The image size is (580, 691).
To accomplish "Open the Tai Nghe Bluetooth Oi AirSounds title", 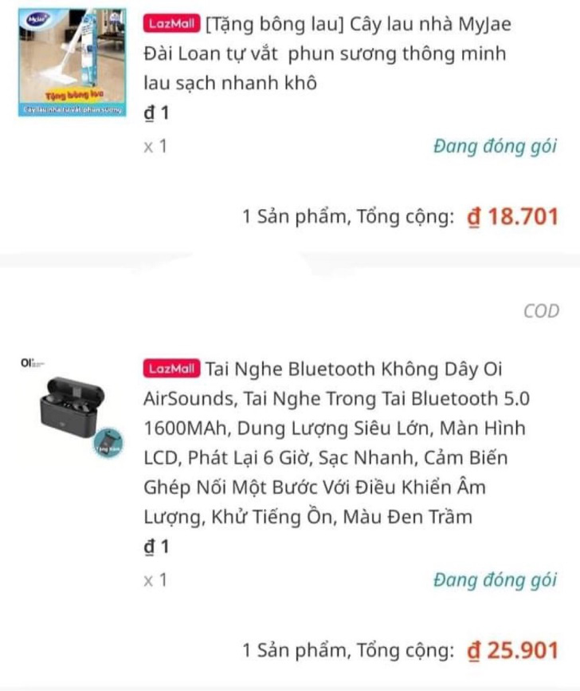I will [337, 443].
